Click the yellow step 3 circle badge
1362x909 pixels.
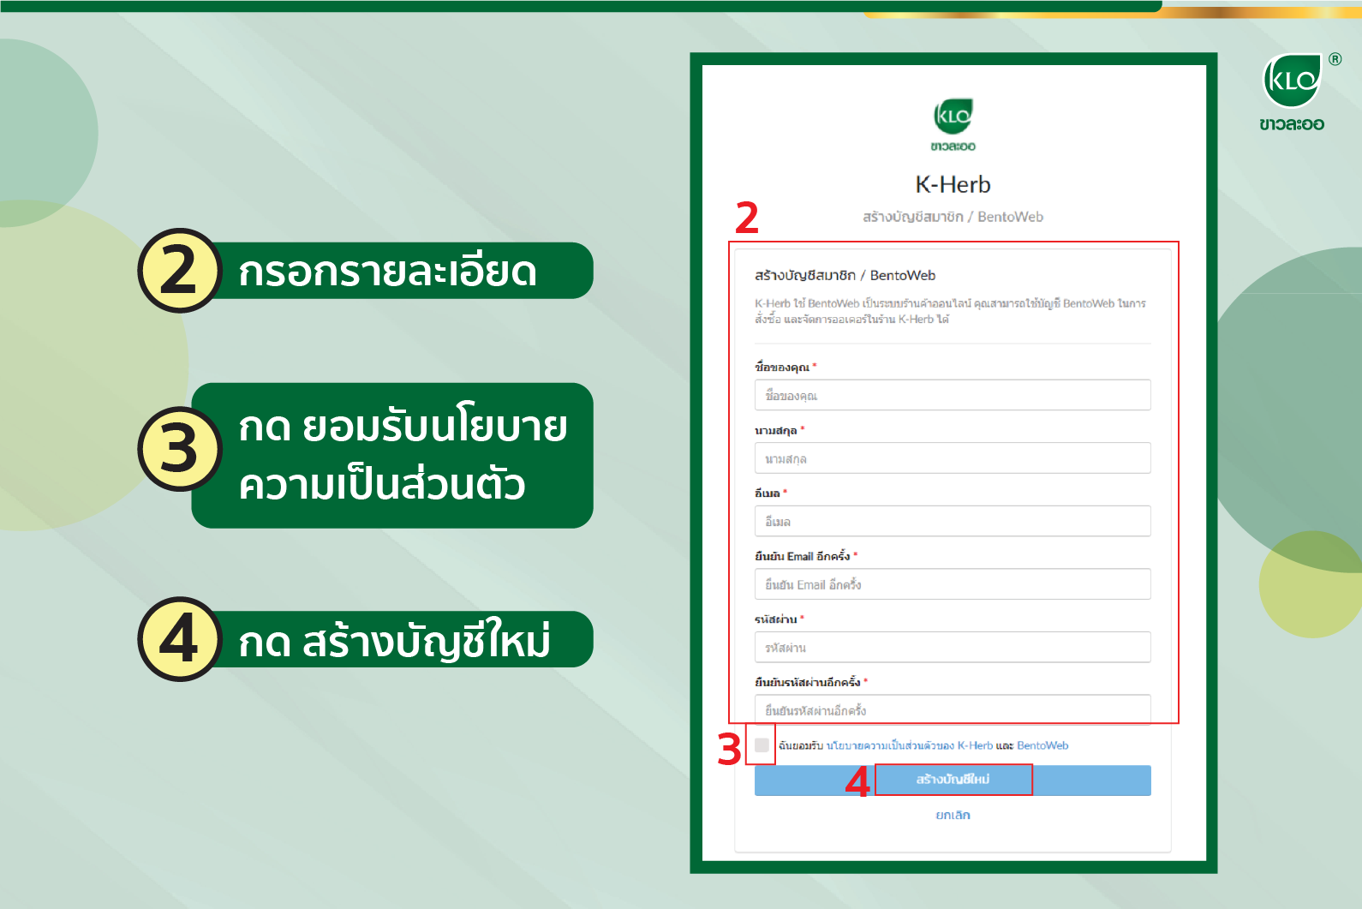tap(179, 449)
